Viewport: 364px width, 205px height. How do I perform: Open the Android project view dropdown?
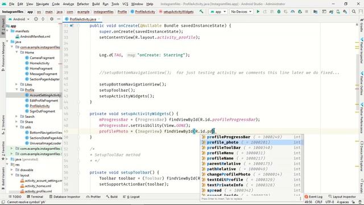coord(19,19)
